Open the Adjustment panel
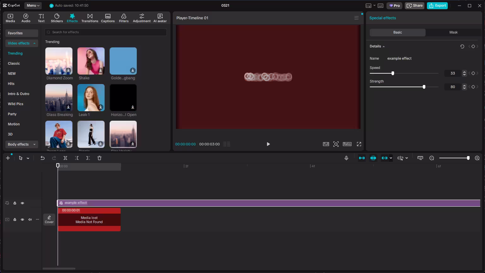The height and width of the screenshot is (273, 485). pos(142,18)
